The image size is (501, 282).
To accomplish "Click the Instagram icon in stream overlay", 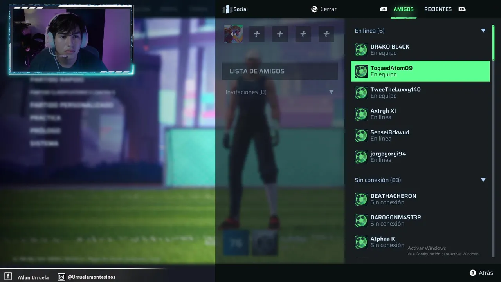I will (x=61, y=277).
